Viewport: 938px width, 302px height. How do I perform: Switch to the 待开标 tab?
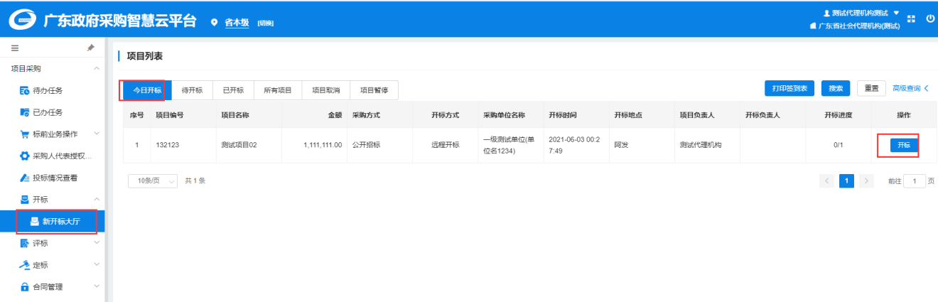192,90
